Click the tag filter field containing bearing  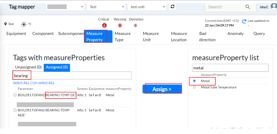click(72, 76)
